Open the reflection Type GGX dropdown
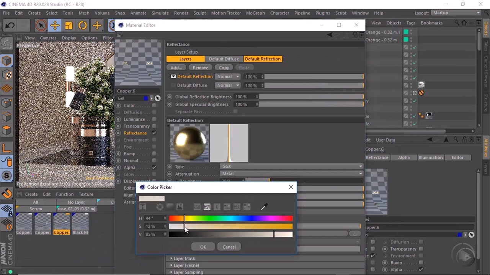This screenshot has width=490, height=275. click(x=291, y=167)
